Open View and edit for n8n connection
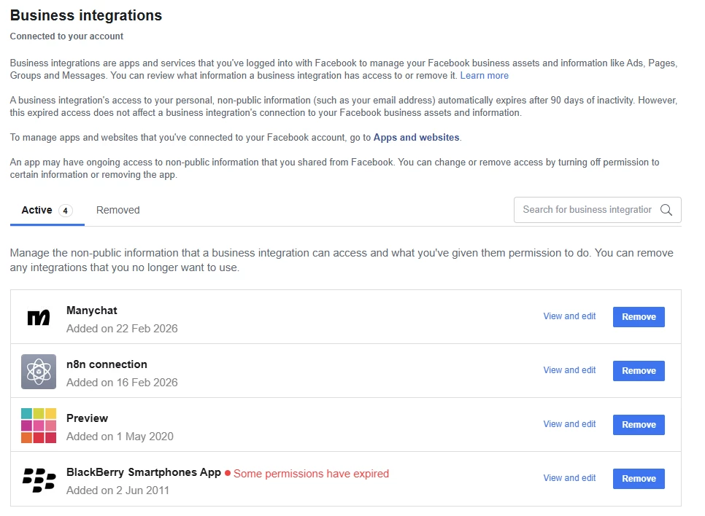The width and height of the screenshot is (705, 516). [x=569, y=370]
